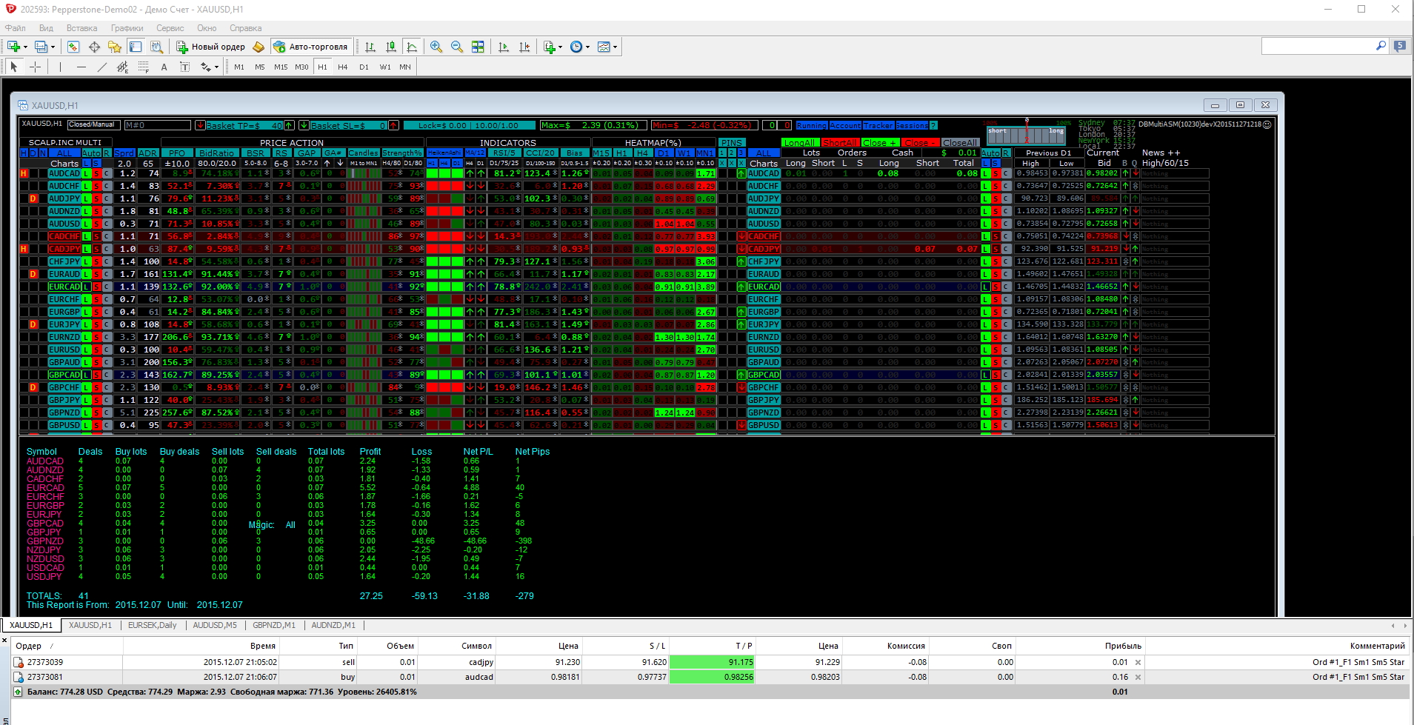This screenshot has height=725, width=1414.
Task: Switch timeframe to M15
Action: click(x=280, y=67)
